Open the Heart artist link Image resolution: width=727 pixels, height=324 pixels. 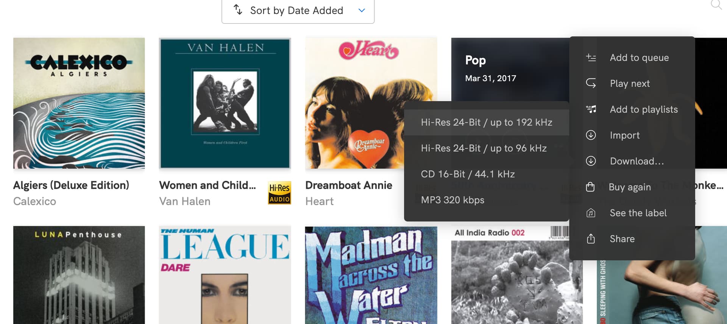coord(319,201)
